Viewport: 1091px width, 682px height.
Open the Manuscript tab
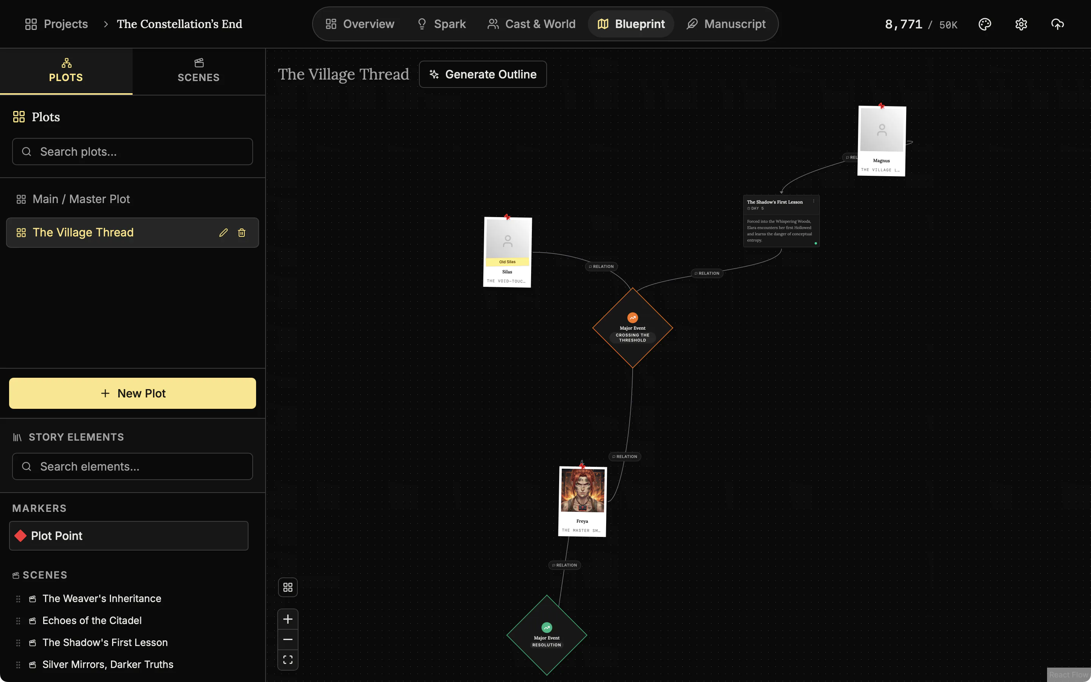click(726, 24)
